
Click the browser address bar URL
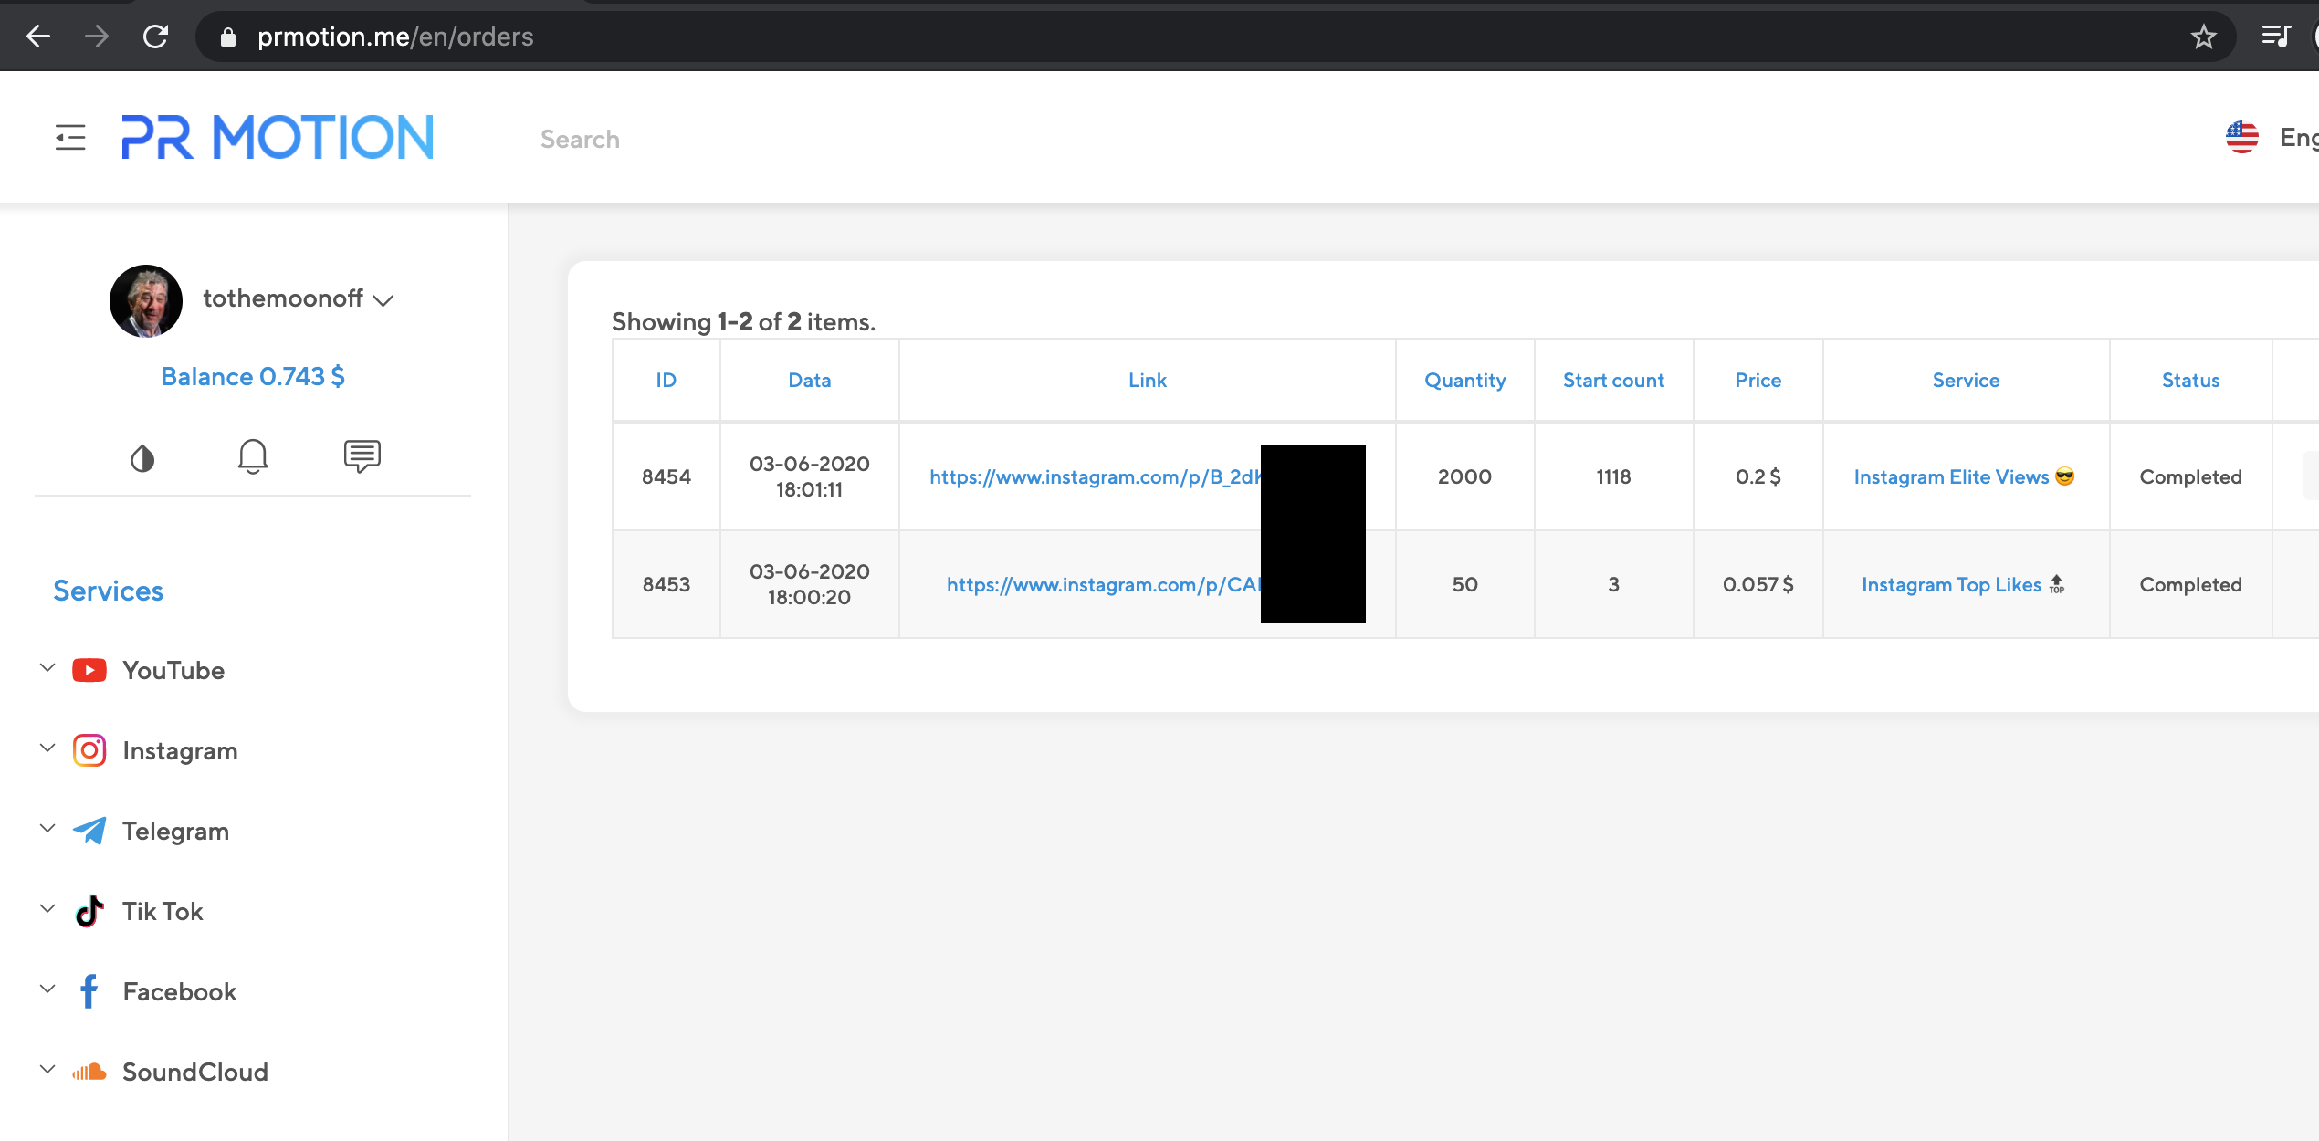point(395,37)
